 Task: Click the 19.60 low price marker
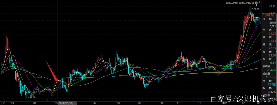point(32,97)
